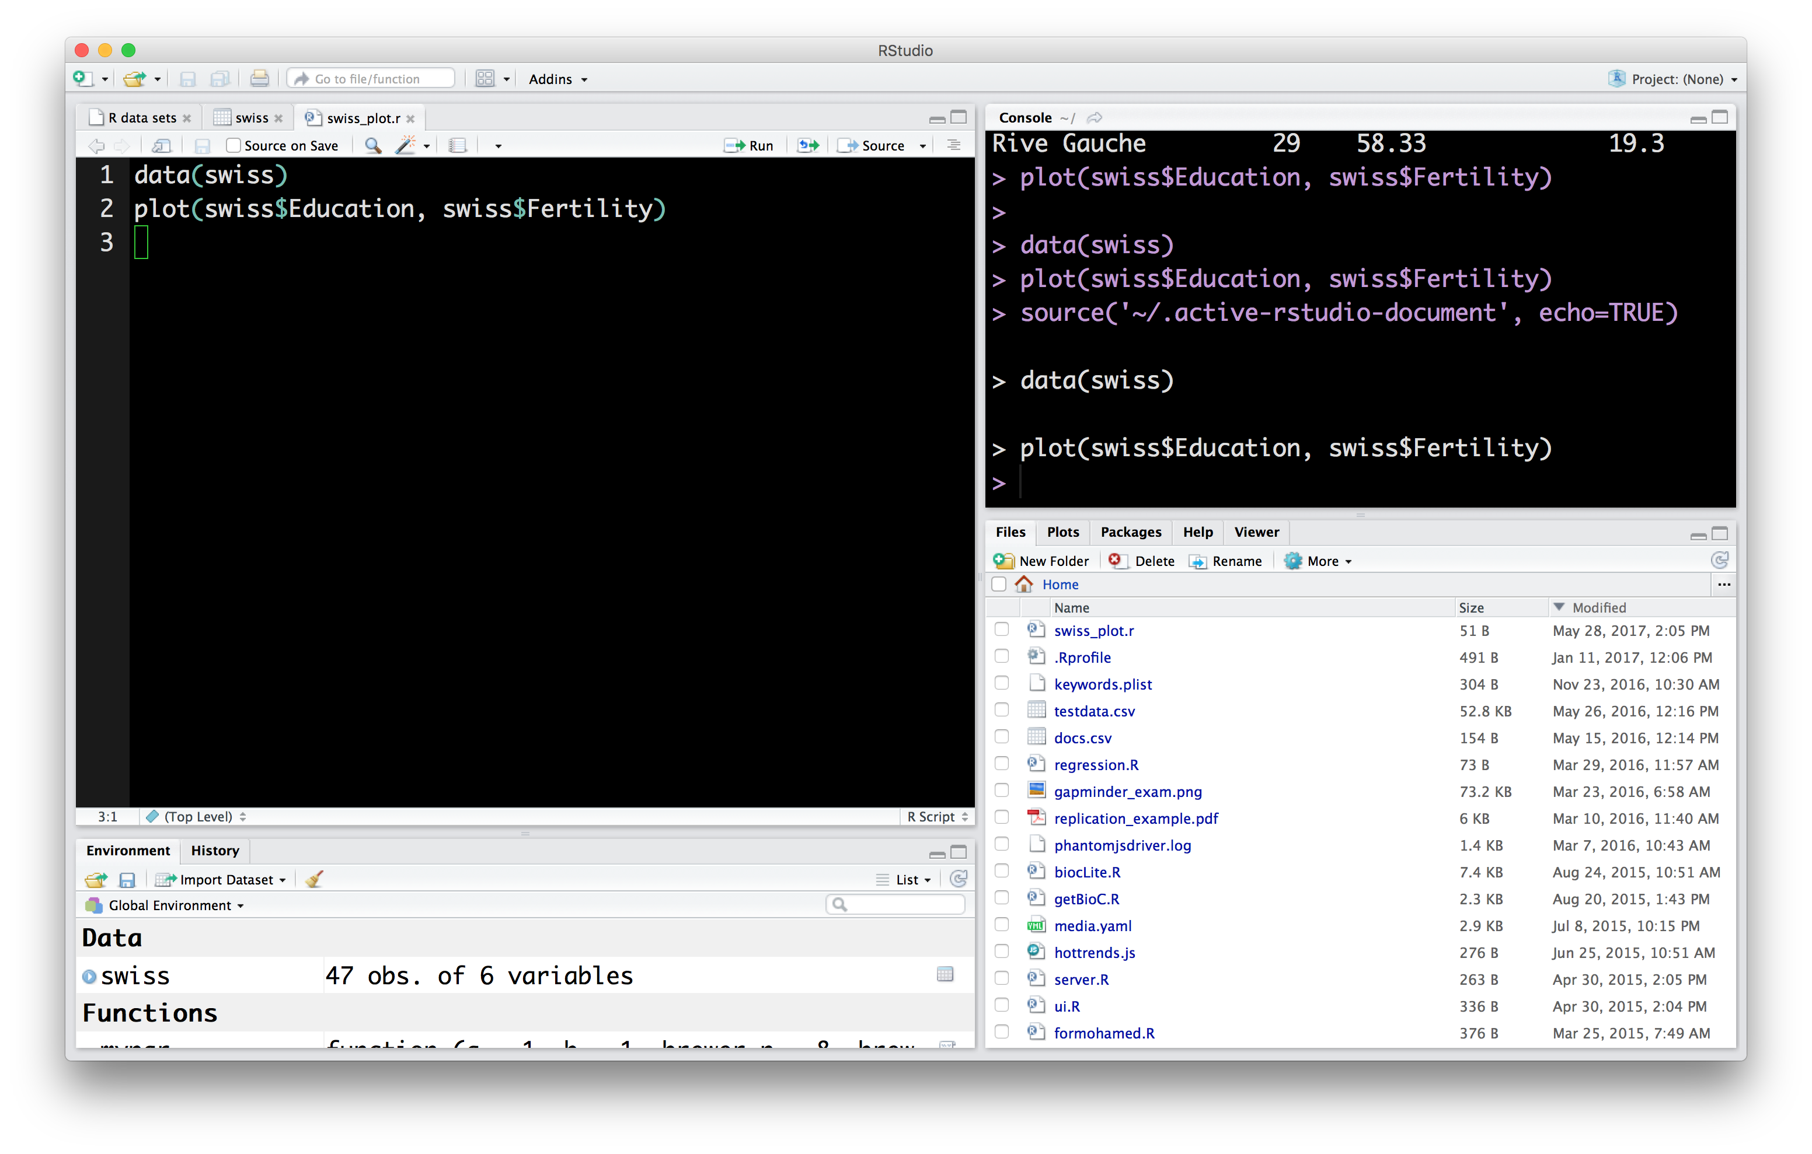Click the broom icon to clear environment
The width and height of the screenshot is (1812, 1154).
314,879
